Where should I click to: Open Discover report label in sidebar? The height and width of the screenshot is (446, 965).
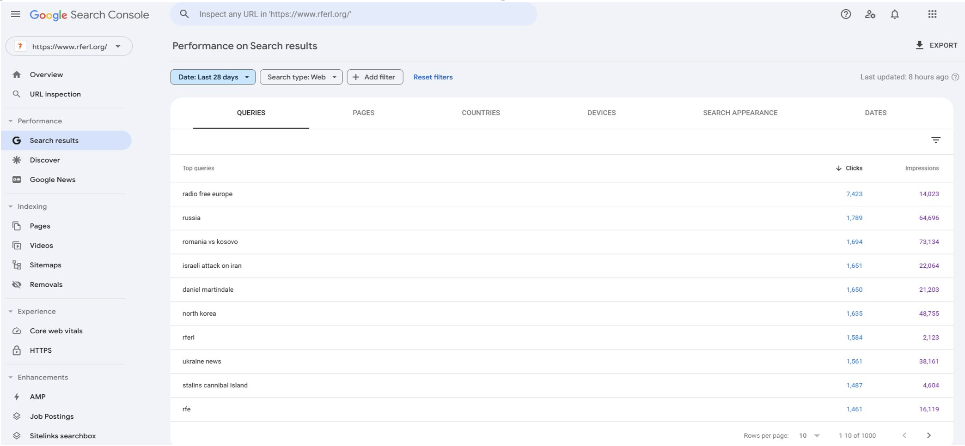45,160
